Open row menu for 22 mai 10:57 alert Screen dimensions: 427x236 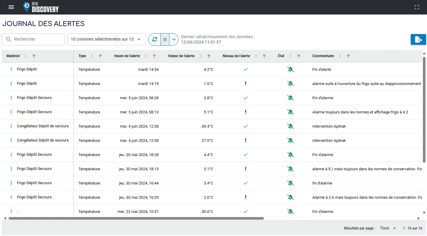click(x=11, y=211)
